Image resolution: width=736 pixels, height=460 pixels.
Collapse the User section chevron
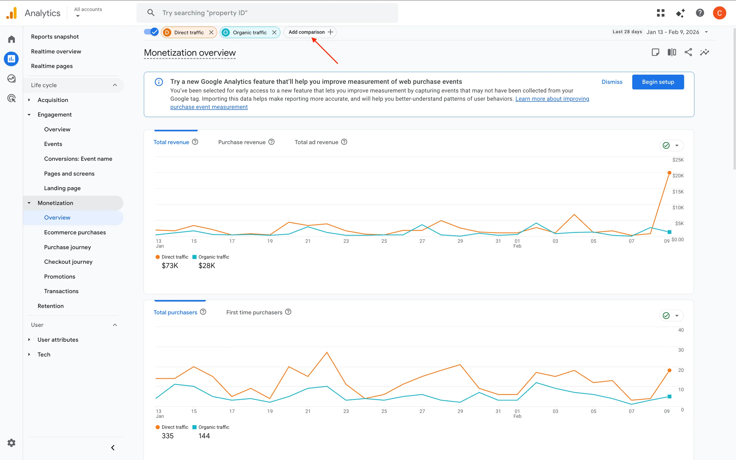tap(115, 325)
